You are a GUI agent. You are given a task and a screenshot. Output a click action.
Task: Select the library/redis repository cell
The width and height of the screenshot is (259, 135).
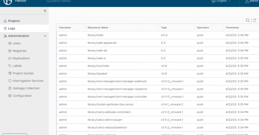coord(96,35)
